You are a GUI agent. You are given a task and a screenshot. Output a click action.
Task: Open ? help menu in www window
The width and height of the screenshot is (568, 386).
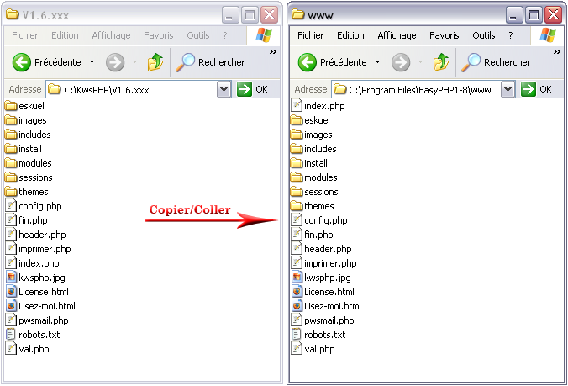click(510, 35)
